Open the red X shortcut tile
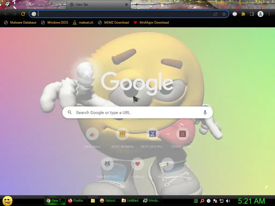 pyautogui.click(x=182, y=138)
